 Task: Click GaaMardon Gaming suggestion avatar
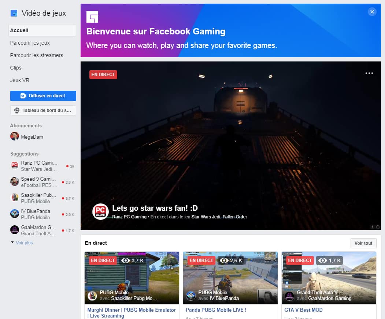15,230
